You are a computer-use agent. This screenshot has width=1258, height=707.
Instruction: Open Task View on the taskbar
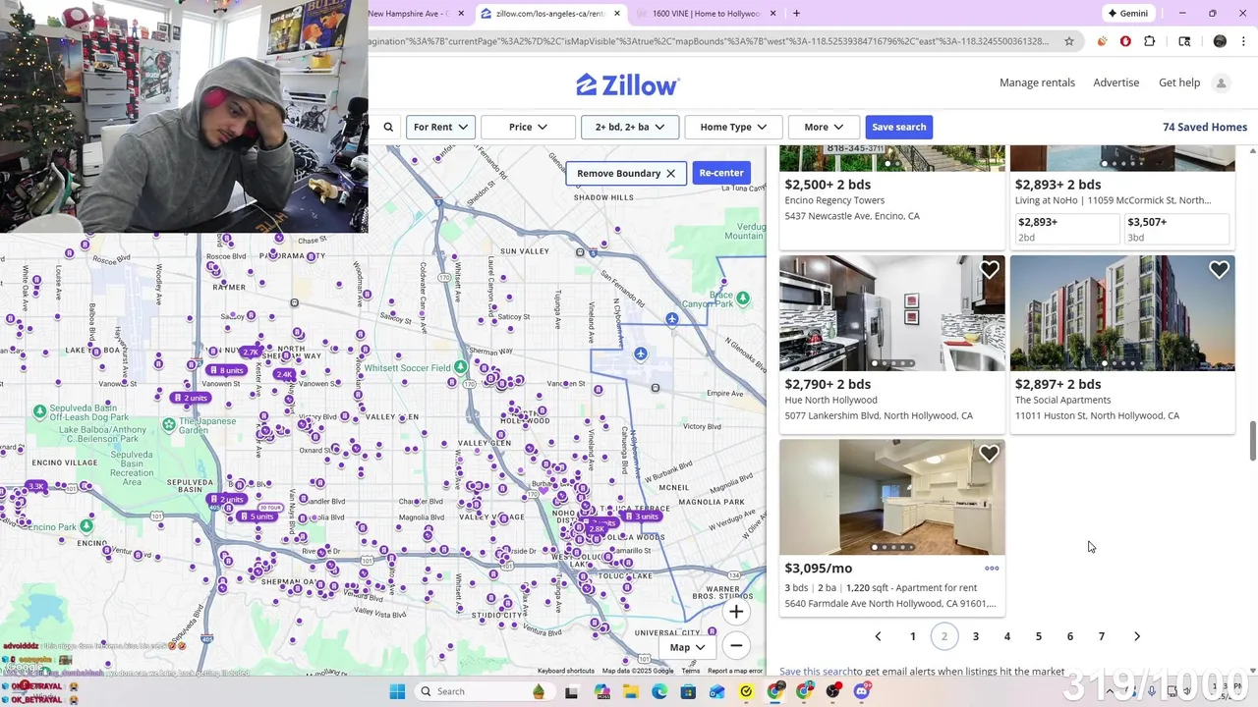(x=571, y=691)
